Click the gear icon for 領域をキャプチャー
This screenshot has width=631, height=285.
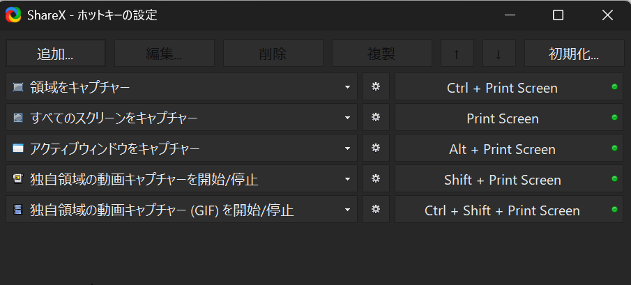[375, 87]
